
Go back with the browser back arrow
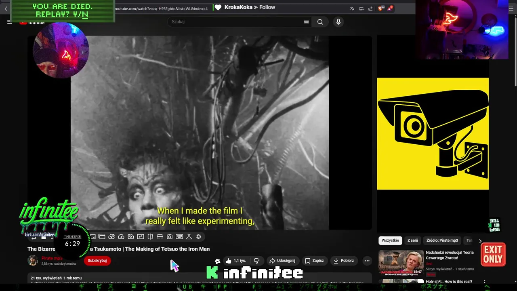[6, 8]
